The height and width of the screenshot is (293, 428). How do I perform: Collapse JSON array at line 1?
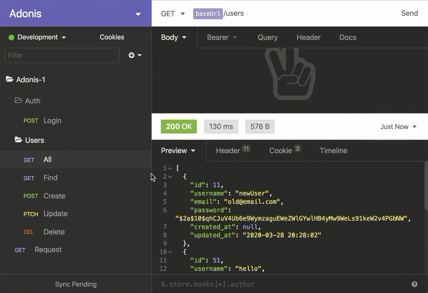[170, 168]
